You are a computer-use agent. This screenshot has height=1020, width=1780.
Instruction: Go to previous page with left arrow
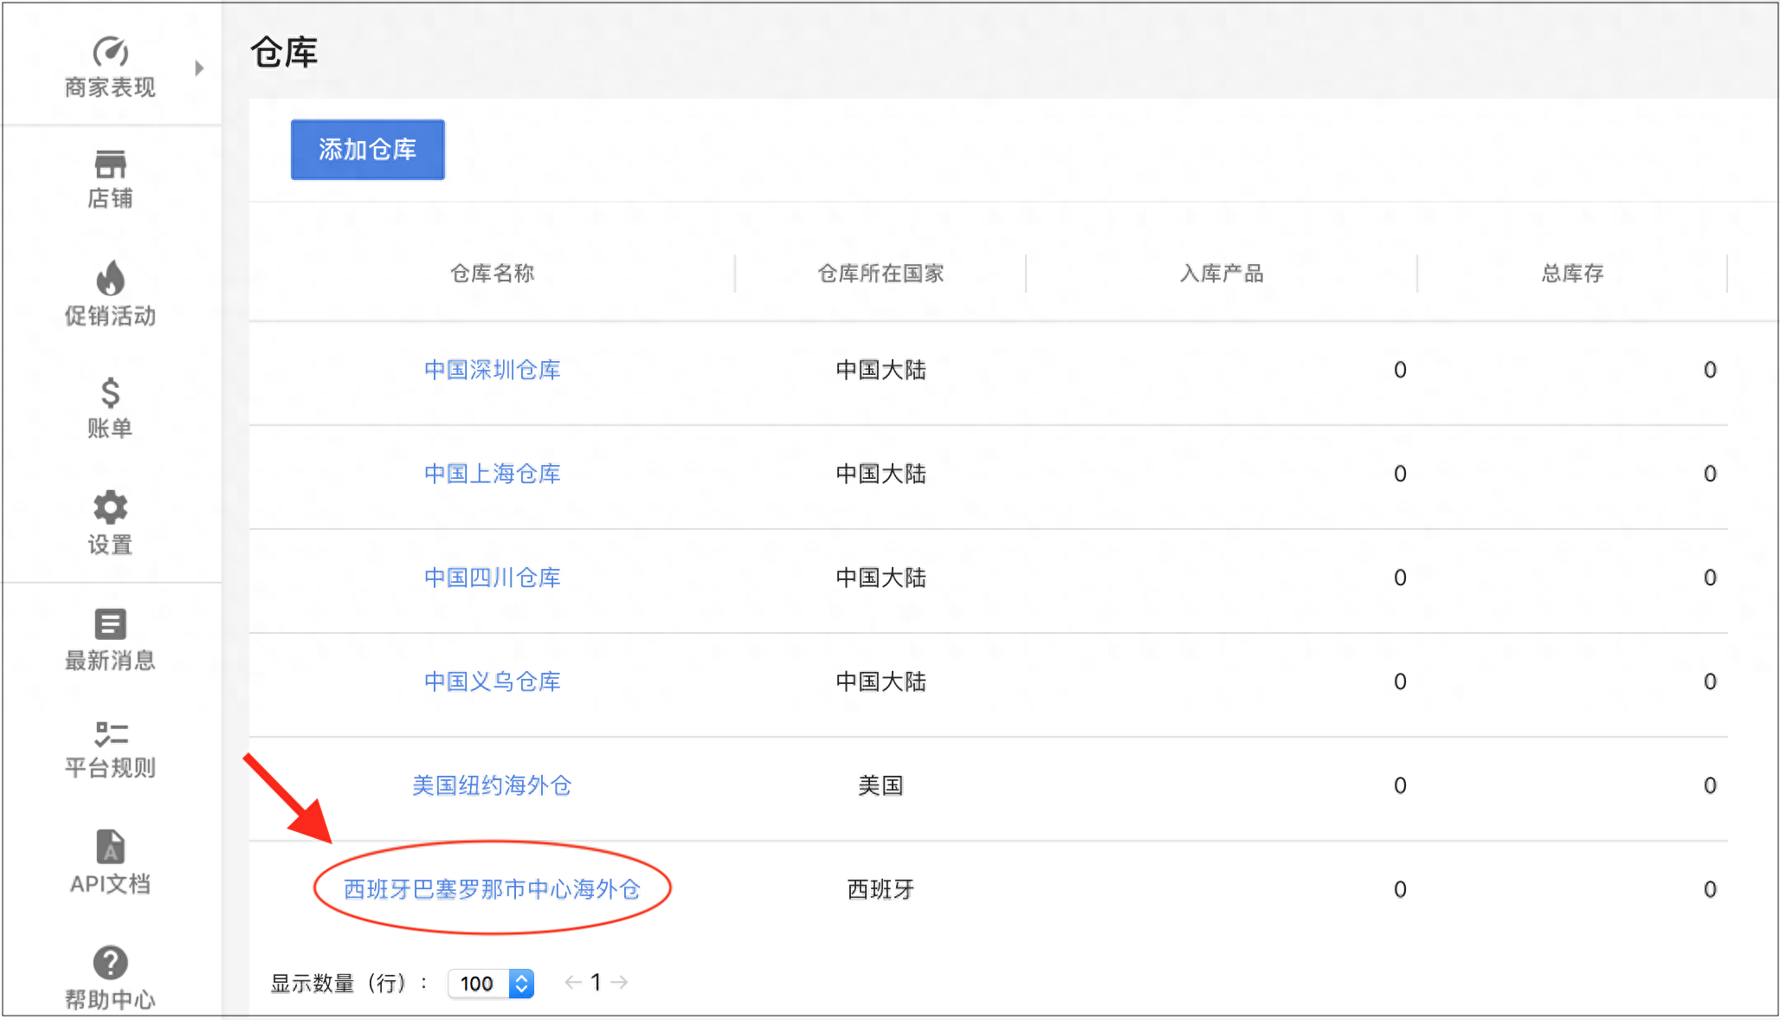click(x=572, y=982)
